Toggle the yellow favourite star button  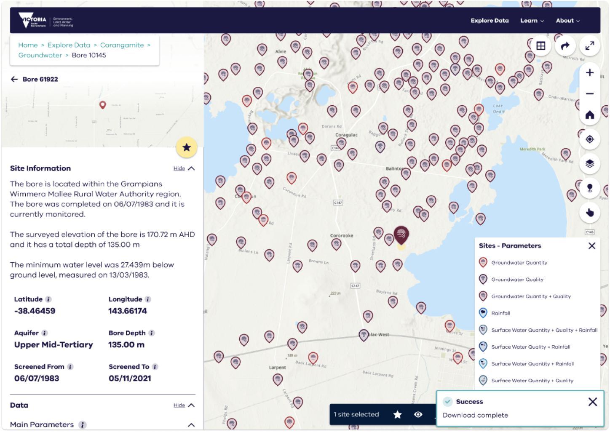coord(187,147)
